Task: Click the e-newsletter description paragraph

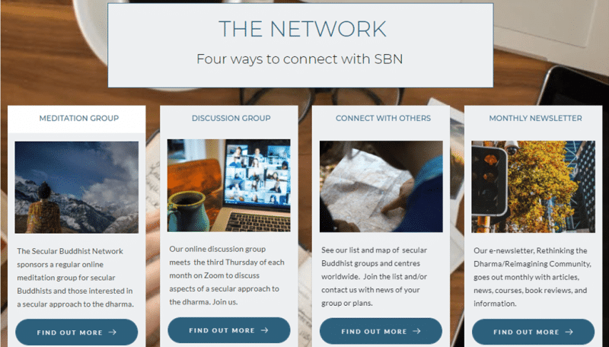Action: [x=532, y=277]
